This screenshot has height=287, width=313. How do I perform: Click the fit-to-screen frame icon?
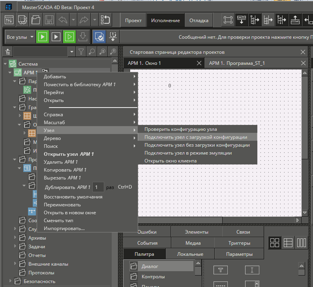228,20
